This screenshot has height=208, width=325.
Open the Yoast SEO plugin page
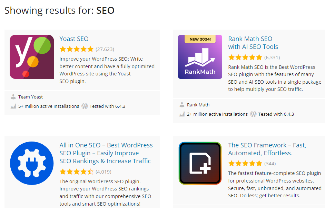74,39
